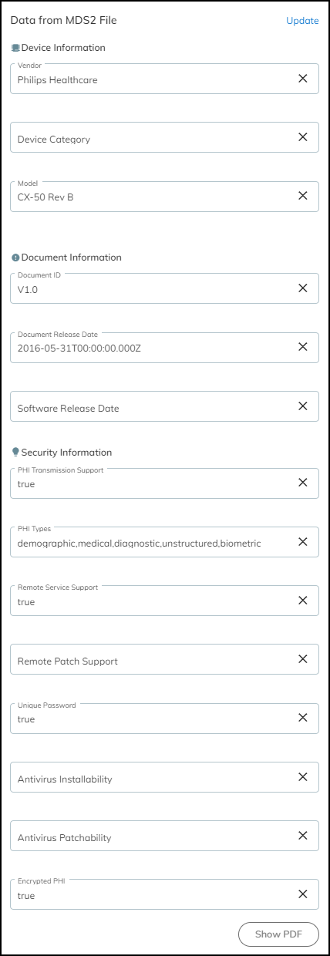Select the 'Data from MDS2 File' heading

click(x=63, y=20)
